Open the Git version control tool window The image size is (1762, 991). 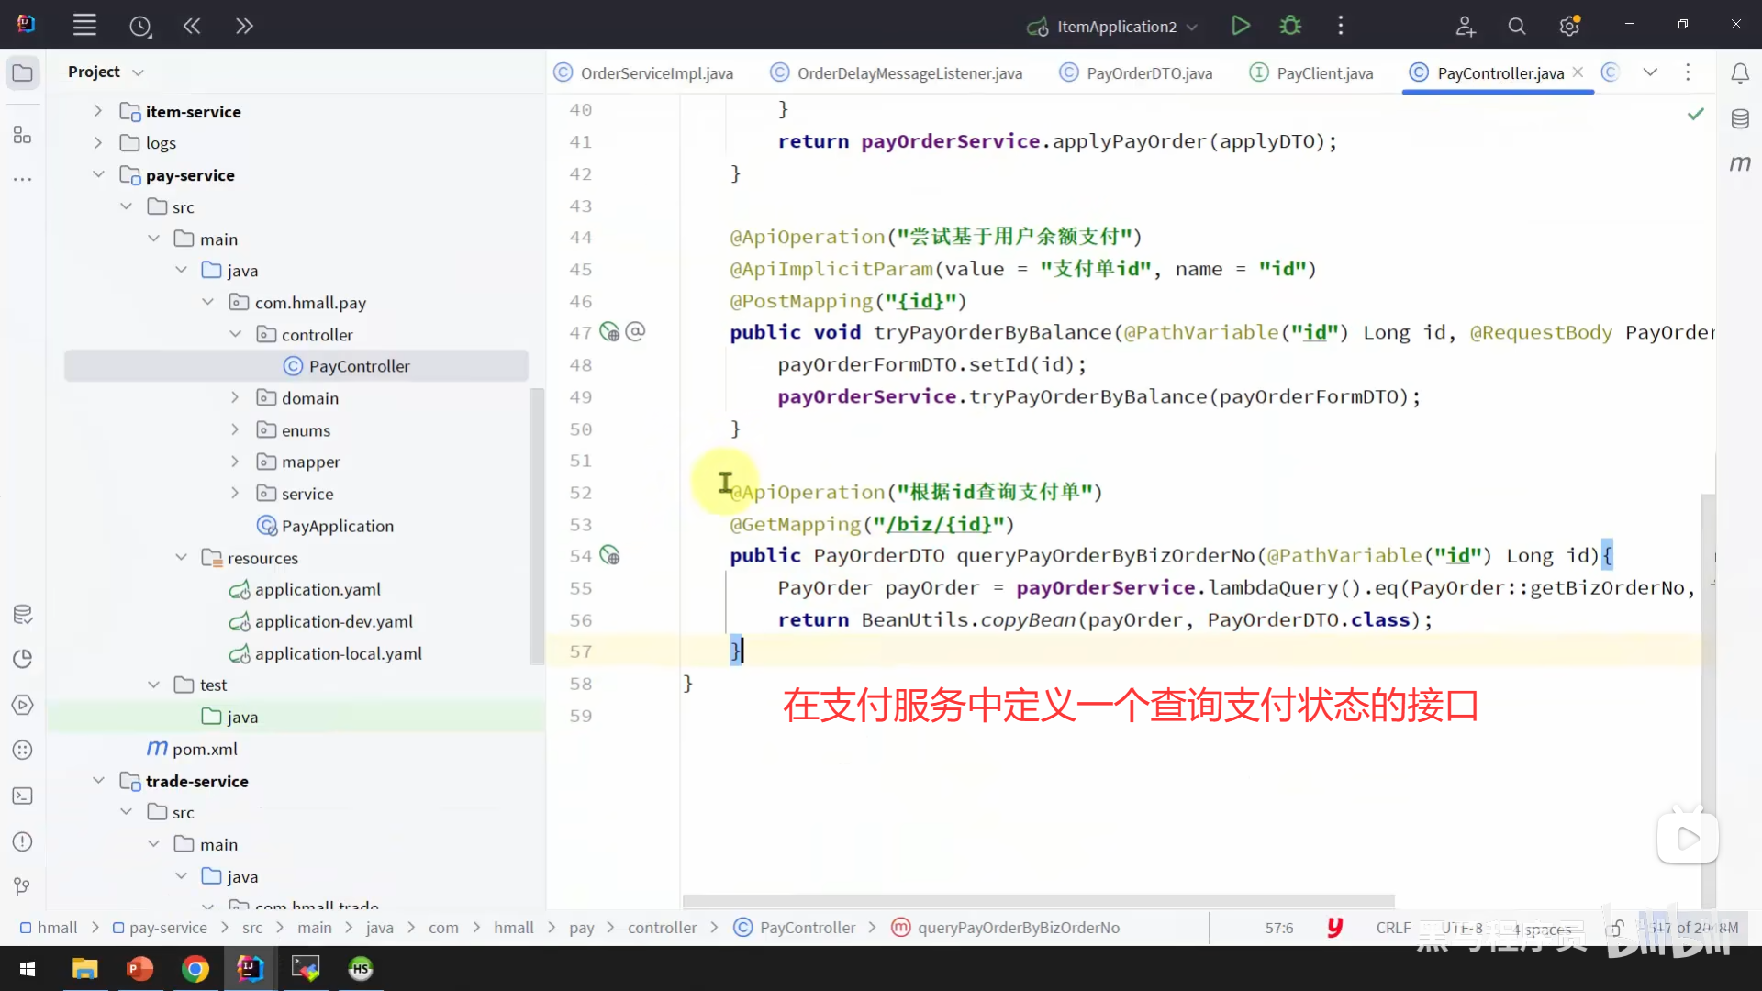coord(23,886)
